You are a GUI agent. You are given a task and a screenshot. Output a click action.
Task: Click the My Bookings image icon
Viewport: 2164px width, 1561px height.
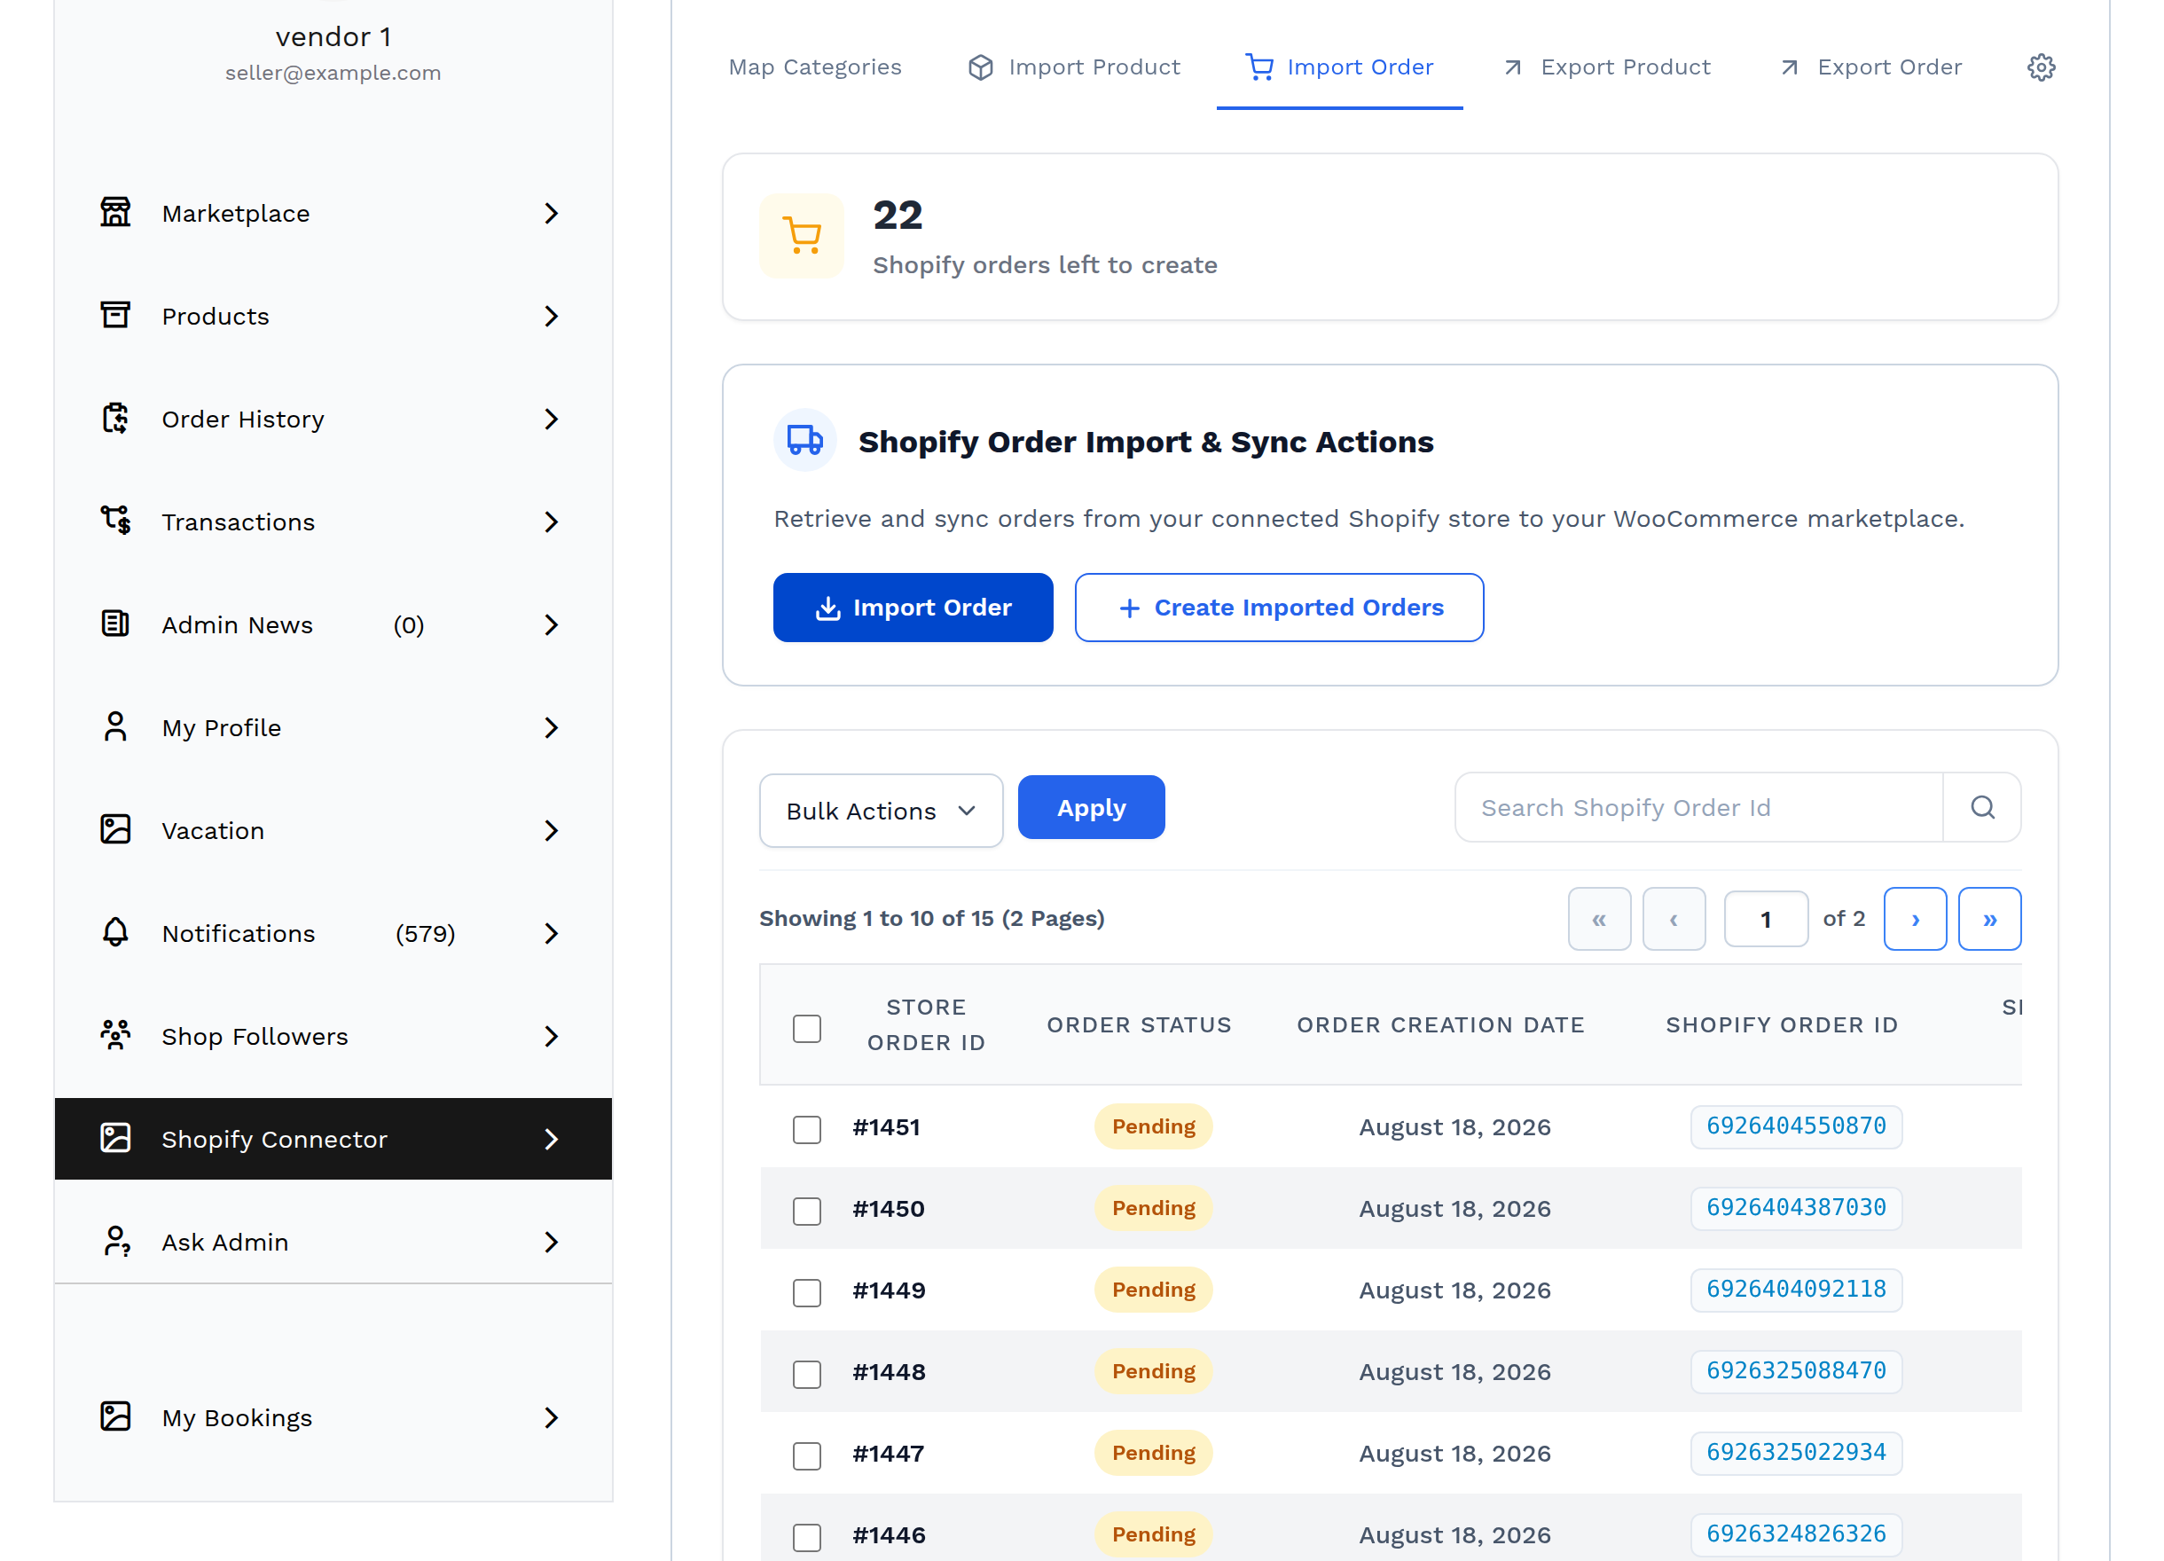click(x=115, y=1417)
